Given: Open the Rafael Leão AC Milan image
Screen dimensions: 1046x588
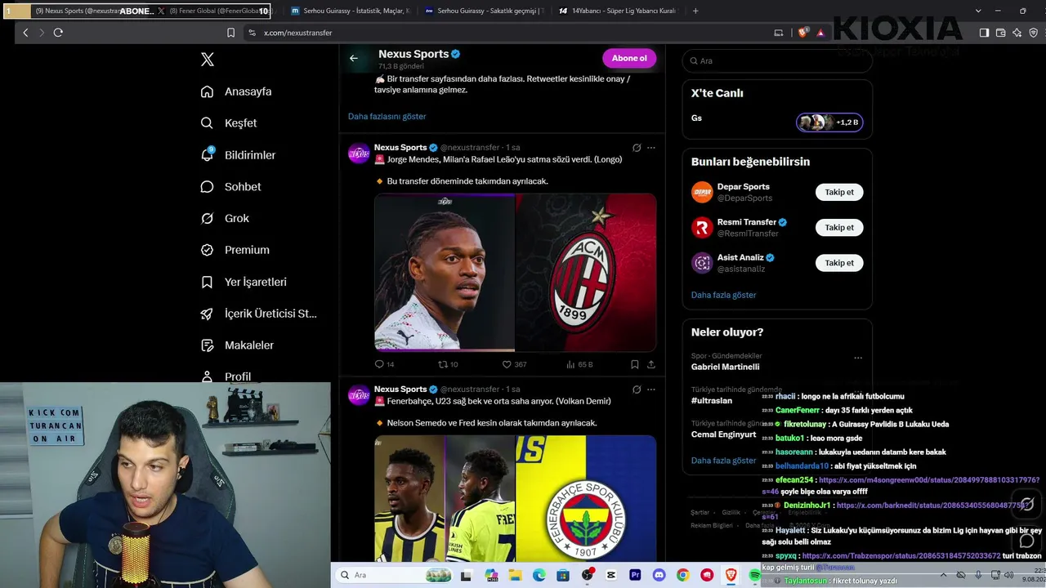Looking at the screenshot, I should pos(516,272).
